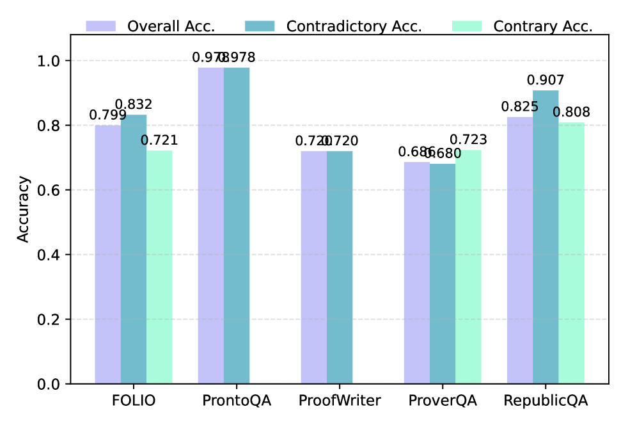Click the 0.907 value label above RepublicQA

pyautogui.click(x=546, y=81)
